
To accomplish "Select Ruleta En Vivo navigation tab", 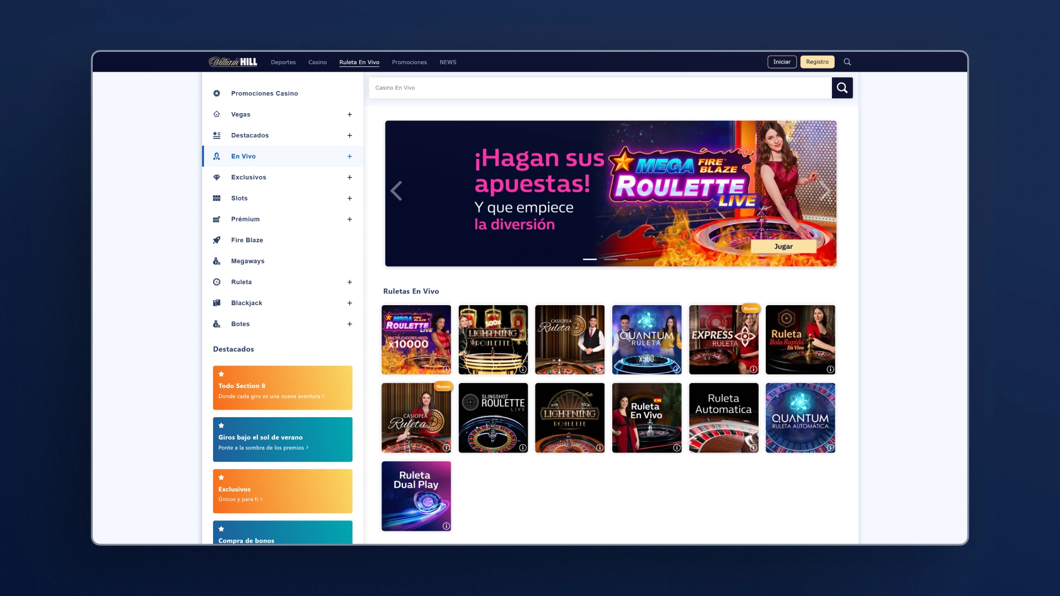I will click(359, 62).
